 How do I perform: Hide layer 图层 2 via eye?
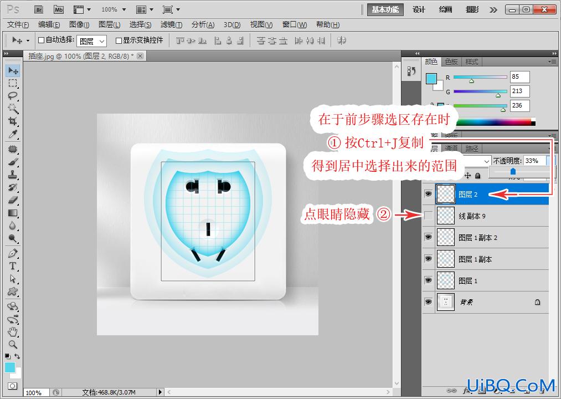428,194
